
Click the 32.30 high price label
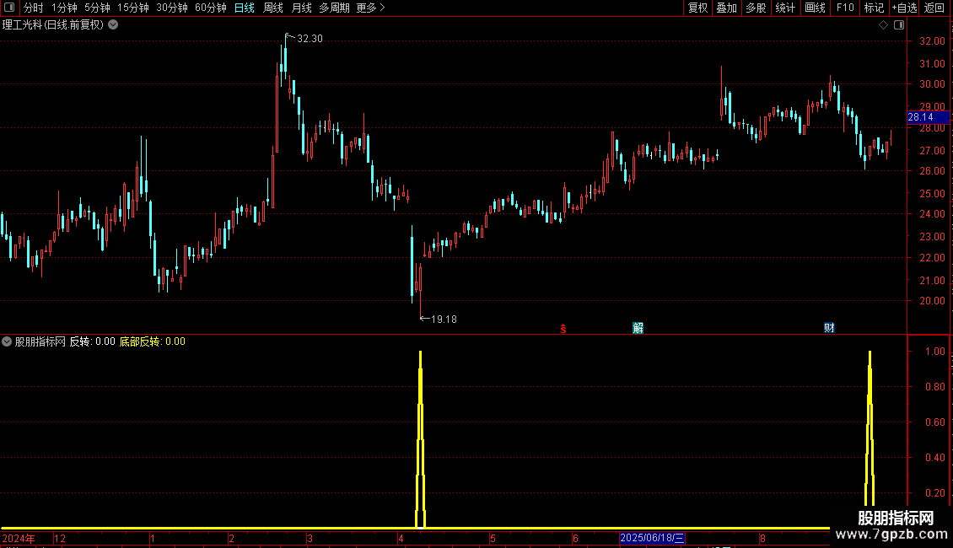pos(310,39)
